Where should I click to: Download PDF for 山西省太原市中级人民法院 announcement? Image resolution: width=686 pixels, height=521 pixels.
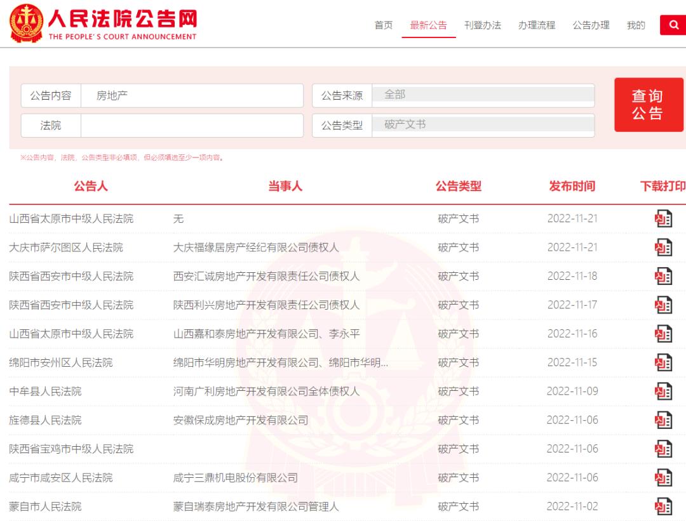[663, 218]
